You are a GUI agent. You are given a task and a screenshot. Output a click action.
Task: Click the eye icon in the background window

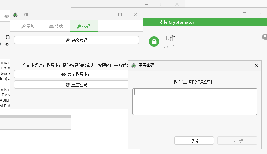6,16
